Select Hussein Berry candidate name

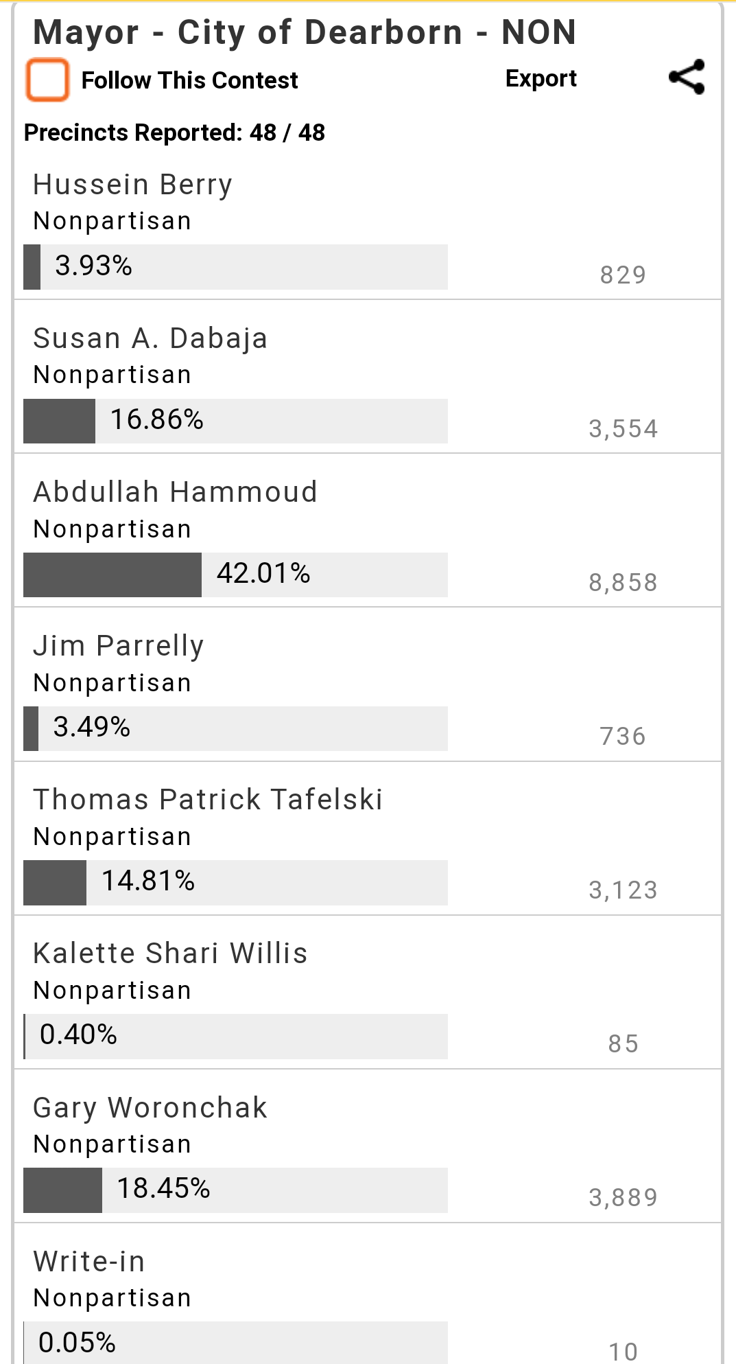click(132, 185)
